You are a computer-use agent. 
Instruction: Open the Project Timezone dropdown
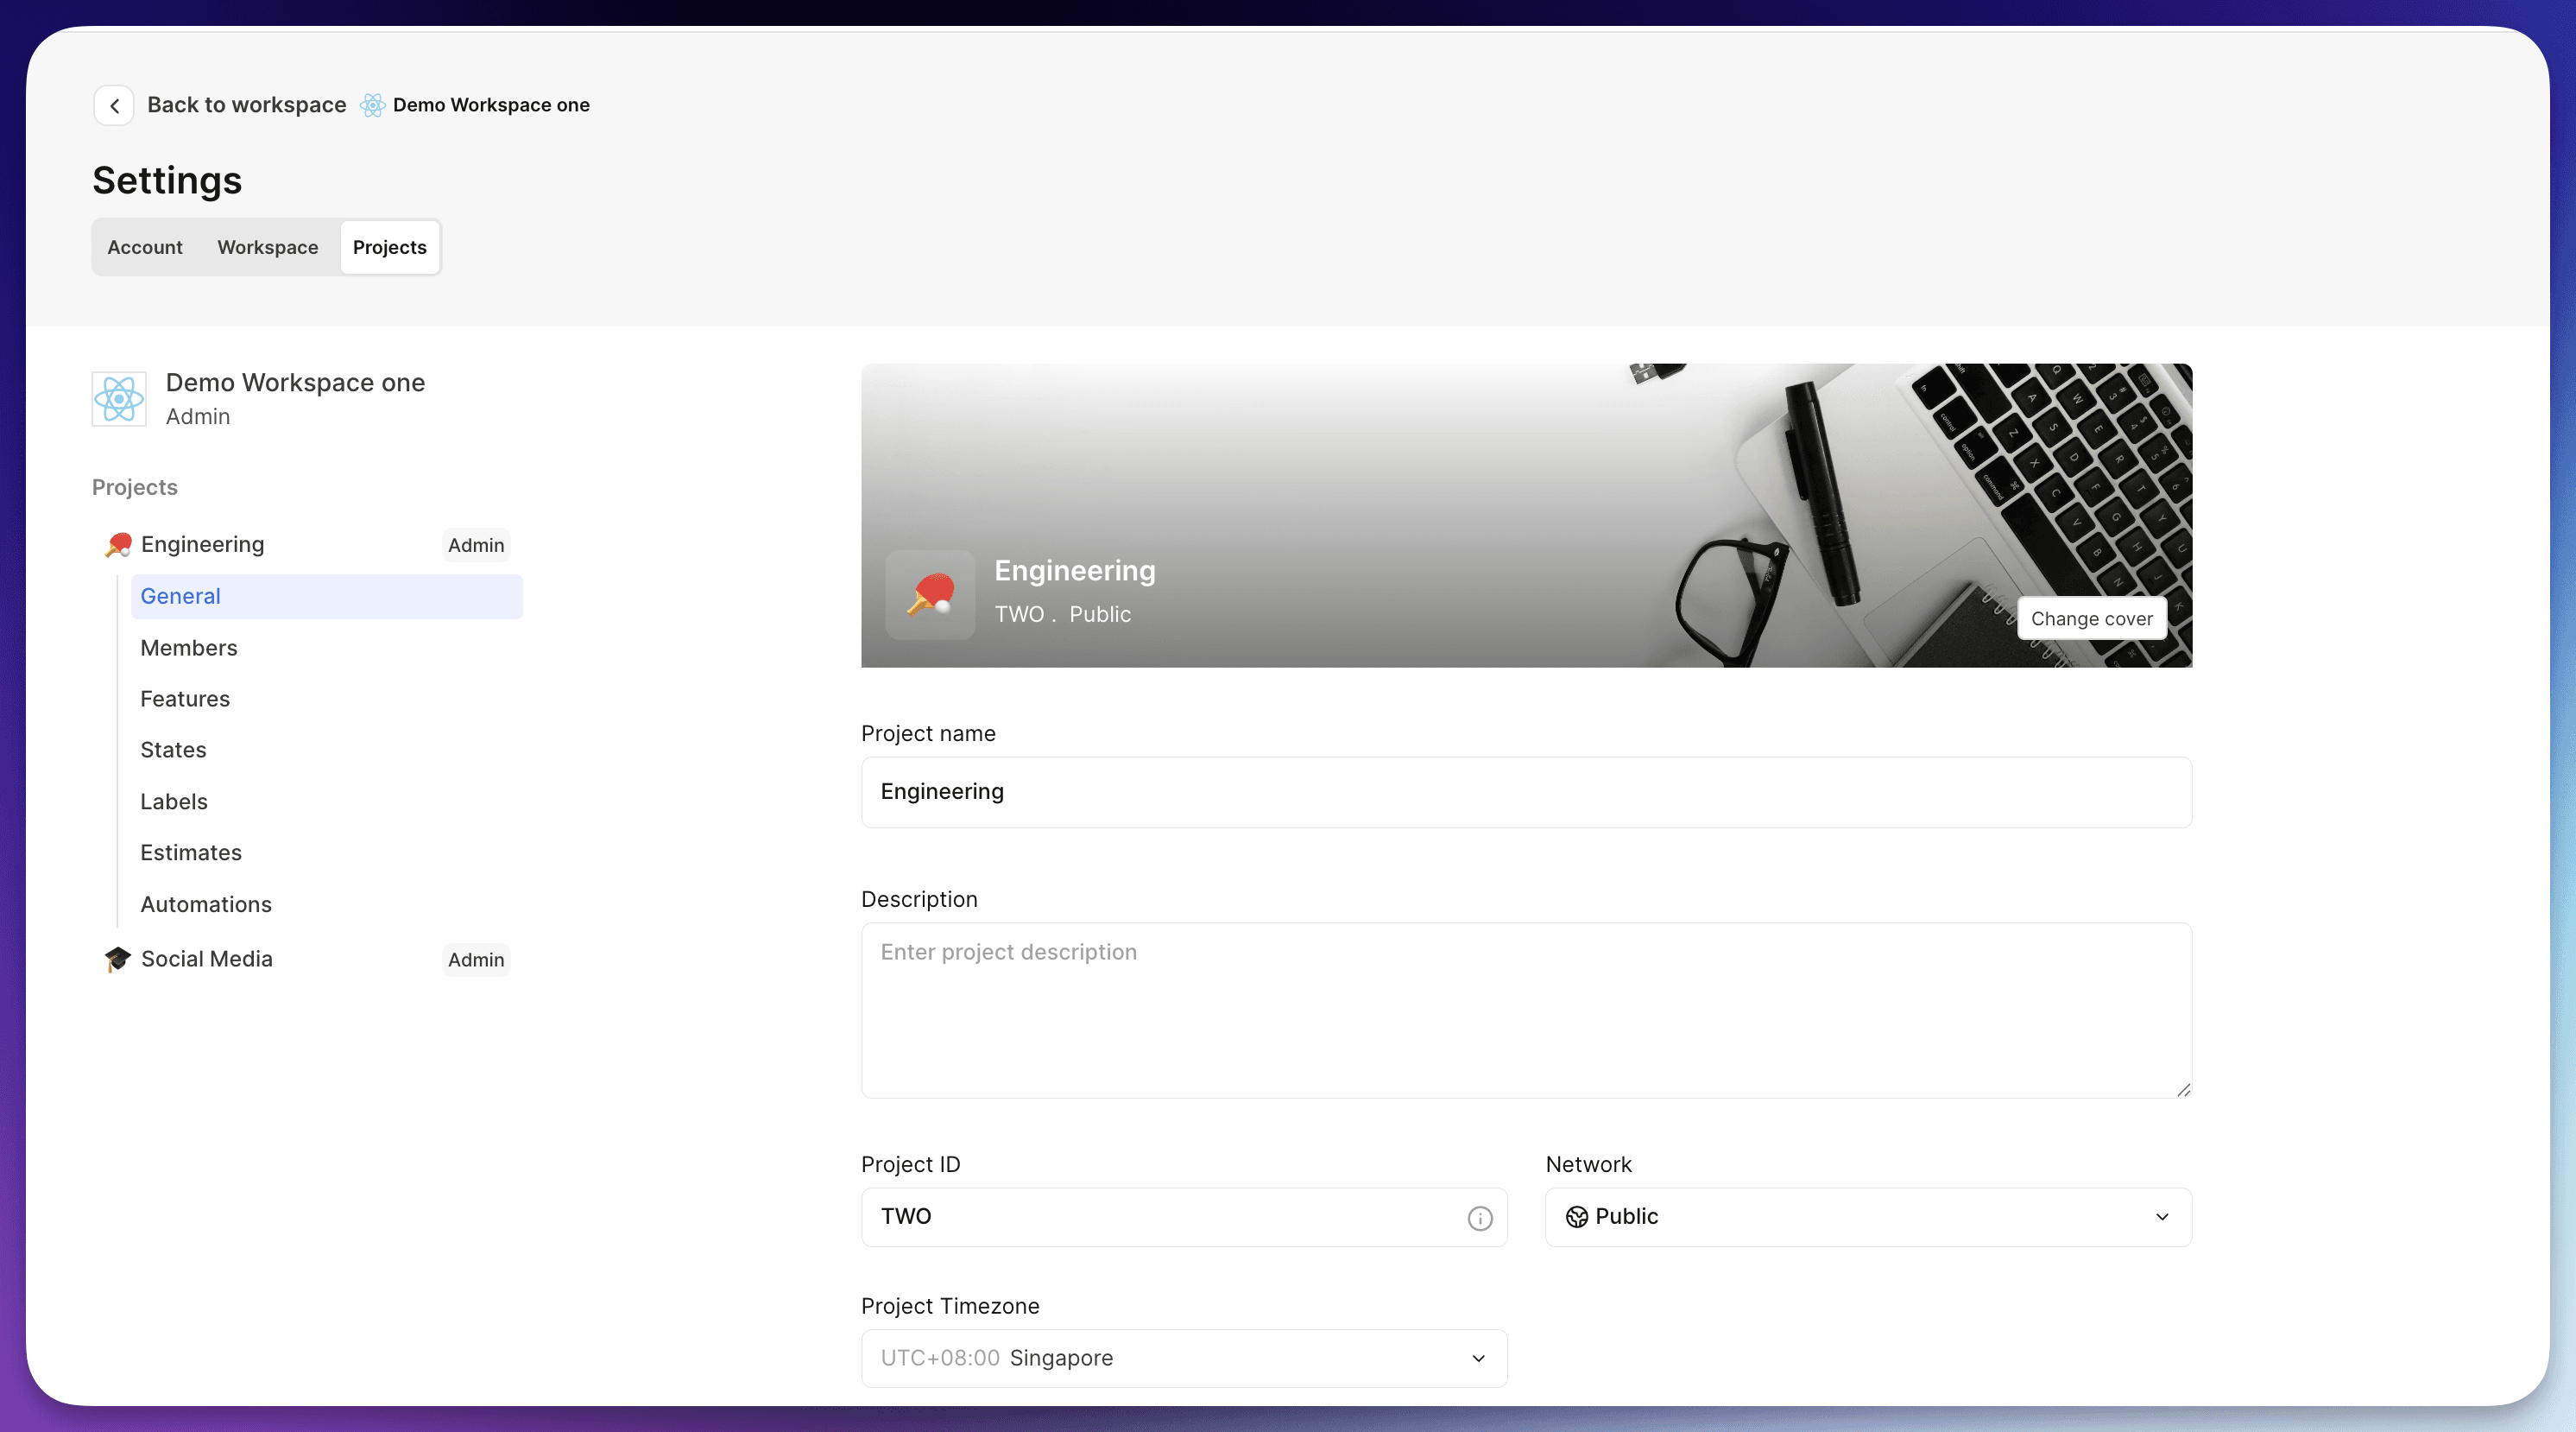click(1184, 1358)
